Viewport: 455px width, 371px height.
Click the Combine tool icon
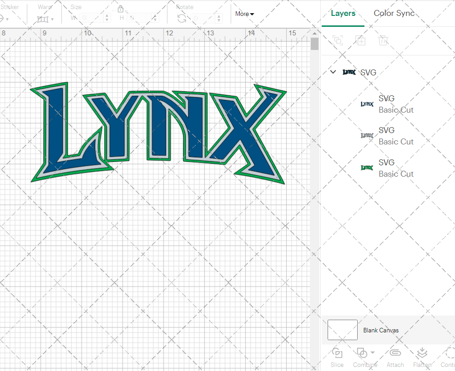pos(363,353)
